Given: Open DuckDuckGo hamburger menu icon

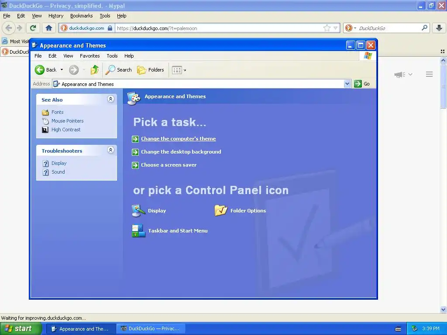Looking at the screenshot, I should click(430, 74).
